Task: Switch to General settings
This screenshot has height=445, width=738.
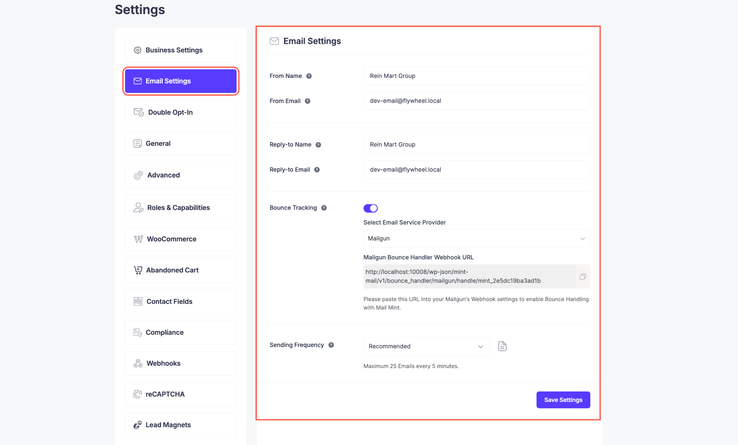Action: 181,144
